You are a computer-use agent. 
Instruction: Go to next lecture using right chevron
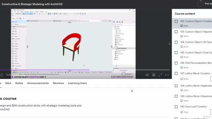coord(169,44)
